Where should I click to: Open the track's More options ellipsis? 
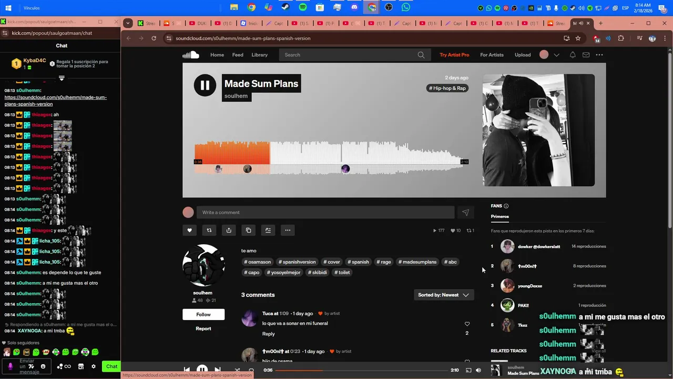point(287,230)
